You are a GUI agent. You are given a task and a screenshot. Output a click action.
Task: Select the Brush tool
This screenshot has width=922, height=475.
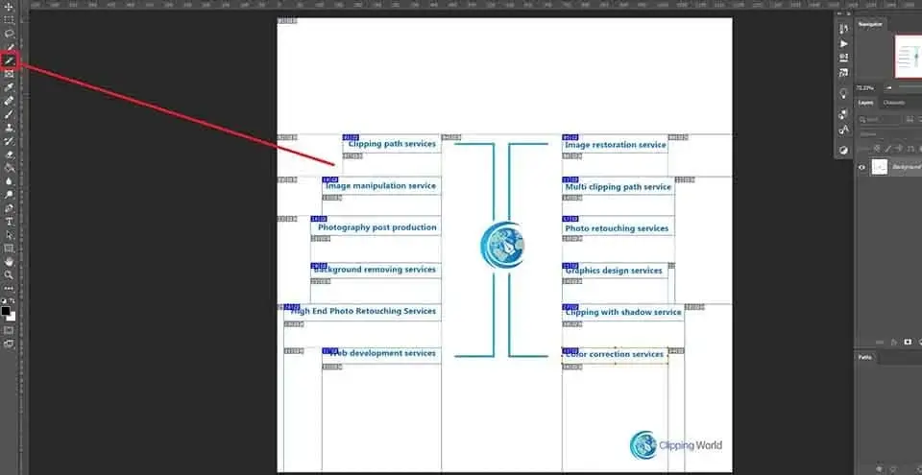tap(9, 114)
